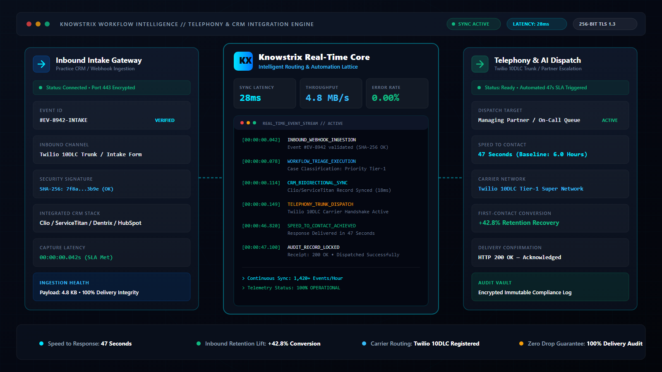Screen dimensions: 662x372
Task: Select the Throughput 4.8 MB/s metric card
Action: pos(331,93)
